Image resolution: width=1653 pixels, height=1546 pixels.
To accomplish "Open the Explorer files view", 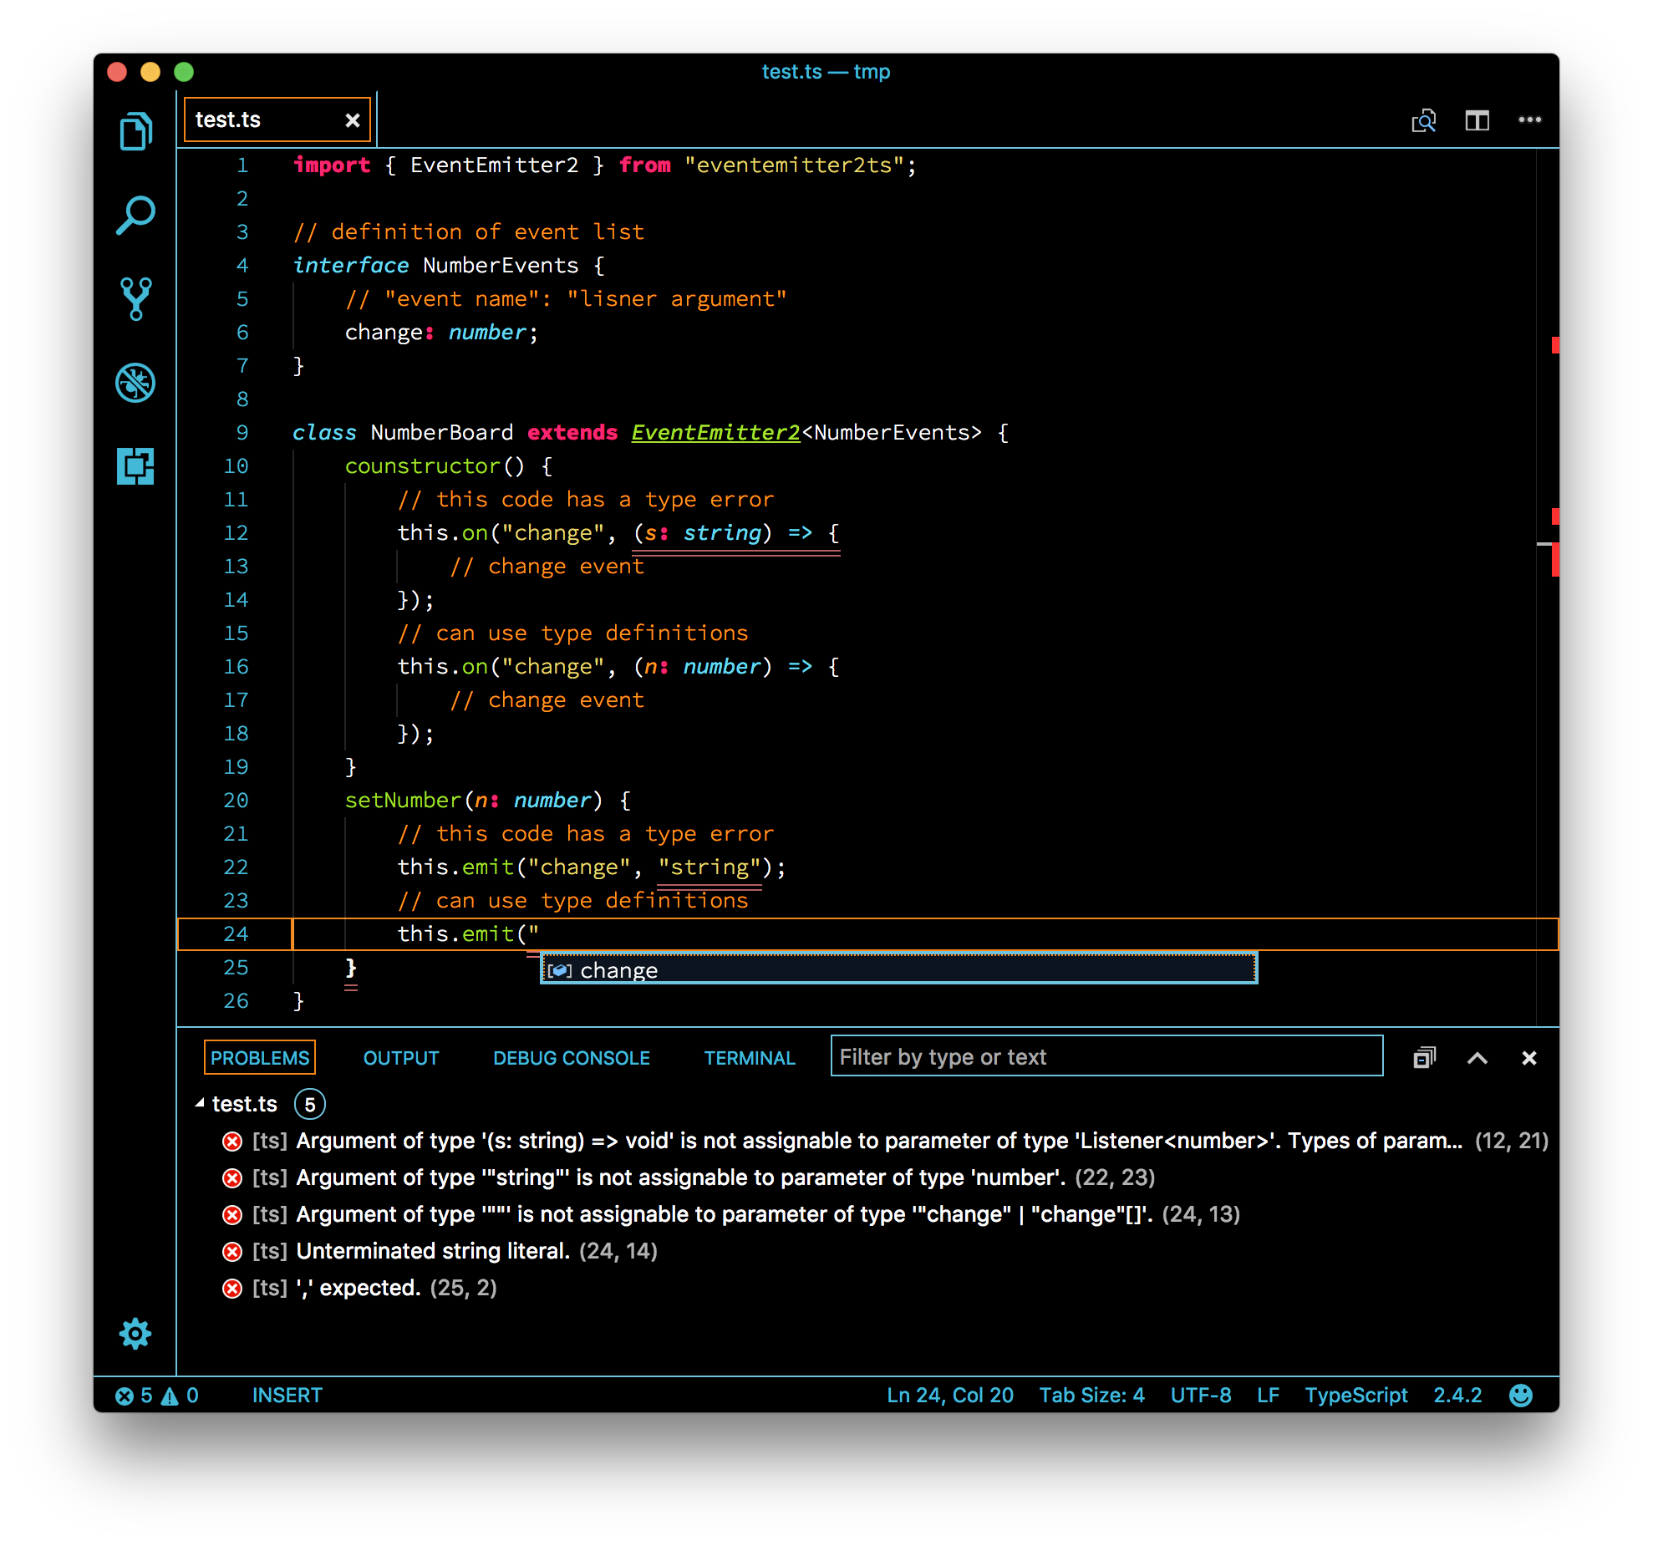I will 135,131.
